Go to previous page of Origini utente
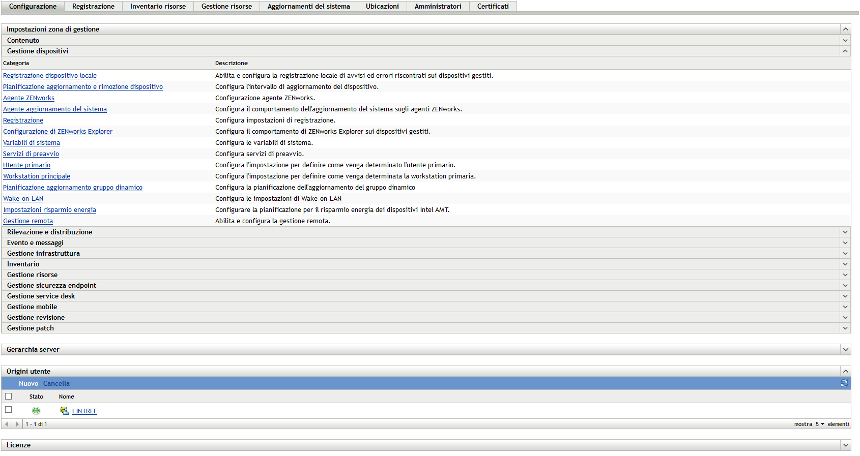 click(6, 424)
